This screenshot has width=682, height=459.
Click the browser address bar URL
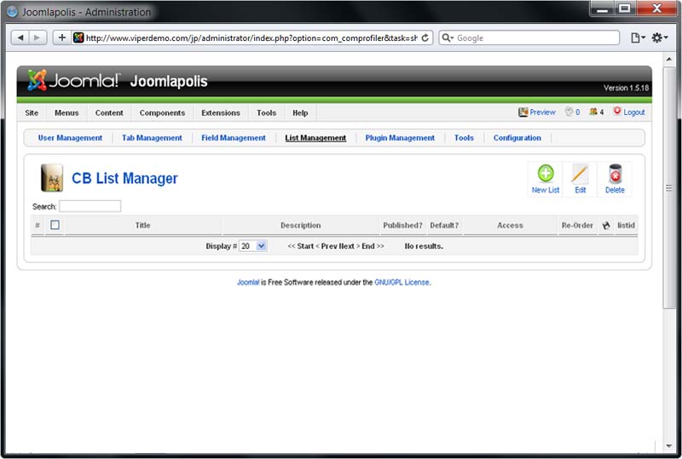point(251,37)
